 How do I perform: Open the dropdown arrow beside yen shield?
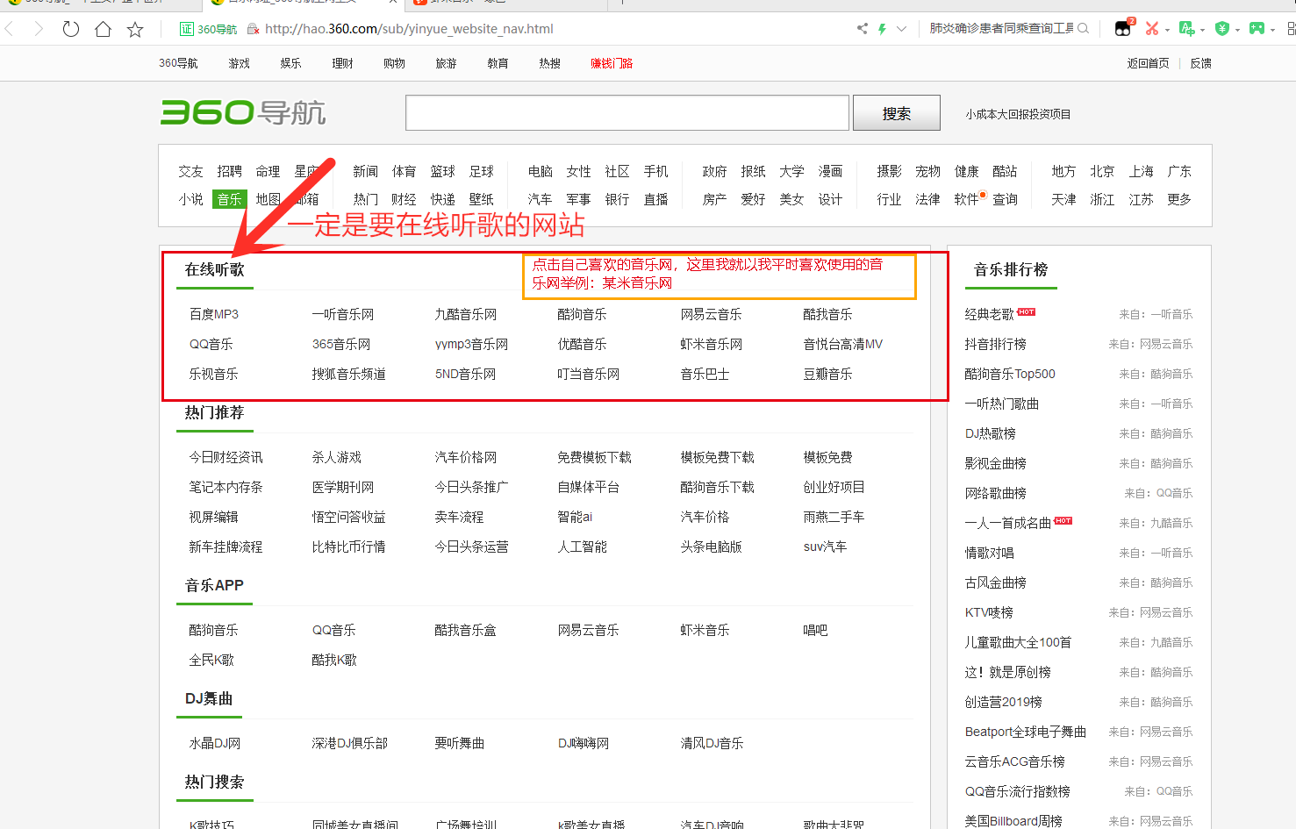(x=1238, y=30)
